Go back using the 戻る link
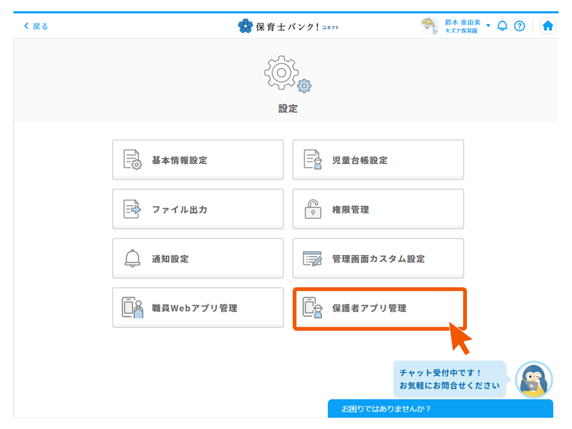 click(x=36, y=26)
